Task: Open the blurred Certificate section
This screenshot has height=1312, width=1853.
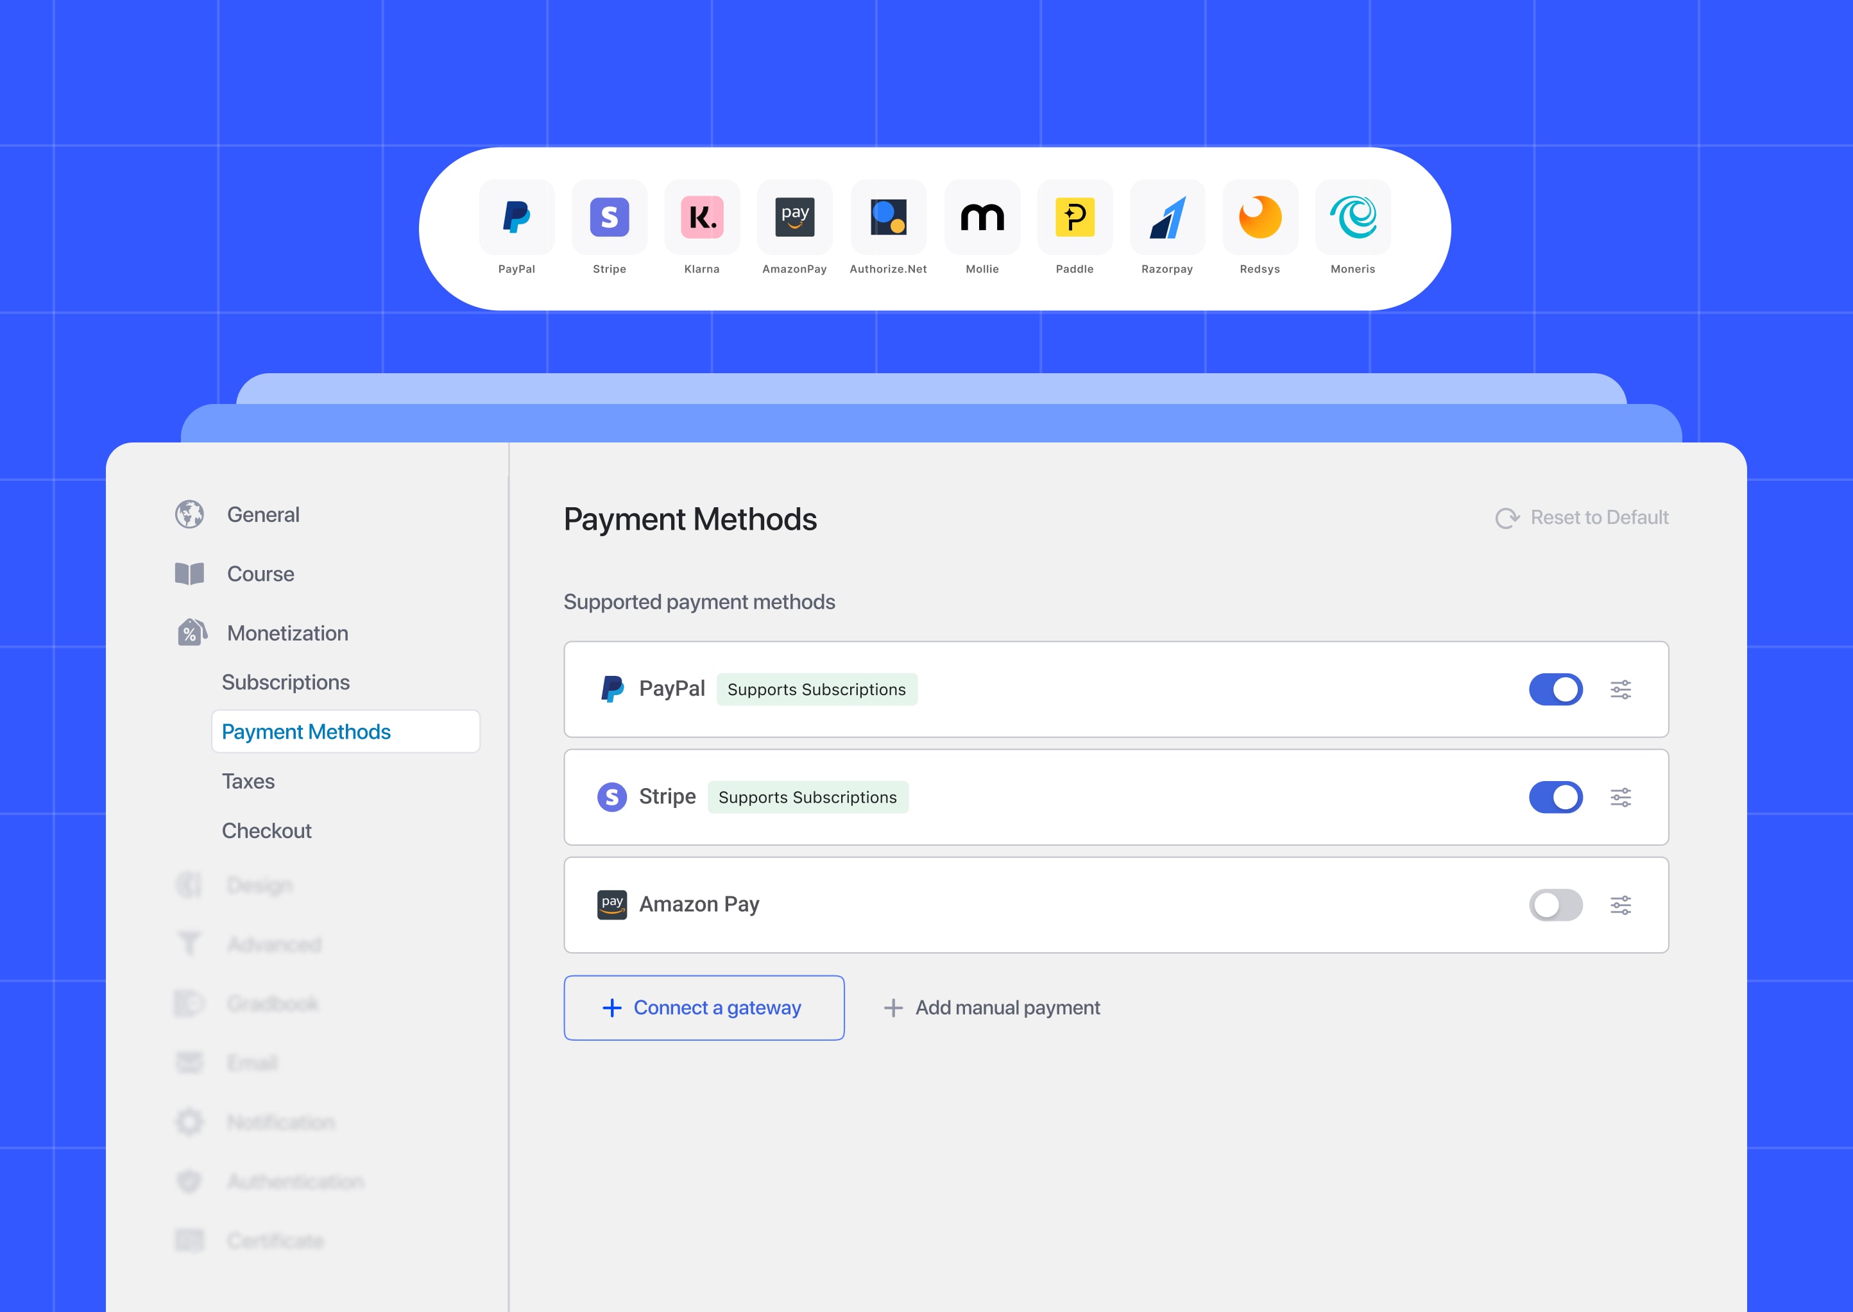Action: click(275, 1241)
